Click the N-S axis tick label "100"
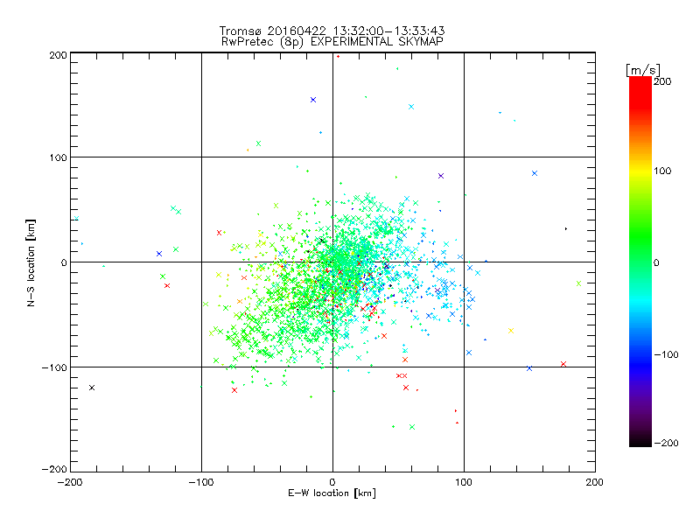This screenshot has width=700, height=525. [x=58, y=157]
